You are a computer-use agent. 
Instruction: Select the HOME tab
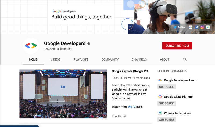pyautogui.click(x=33, y=59)
